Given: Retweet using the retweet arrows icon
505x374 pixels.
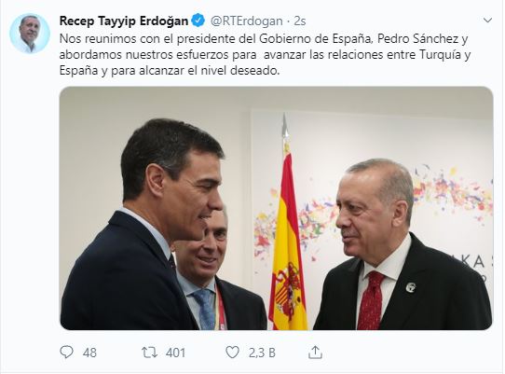Looking at the screenshot, I should (150, 353).
